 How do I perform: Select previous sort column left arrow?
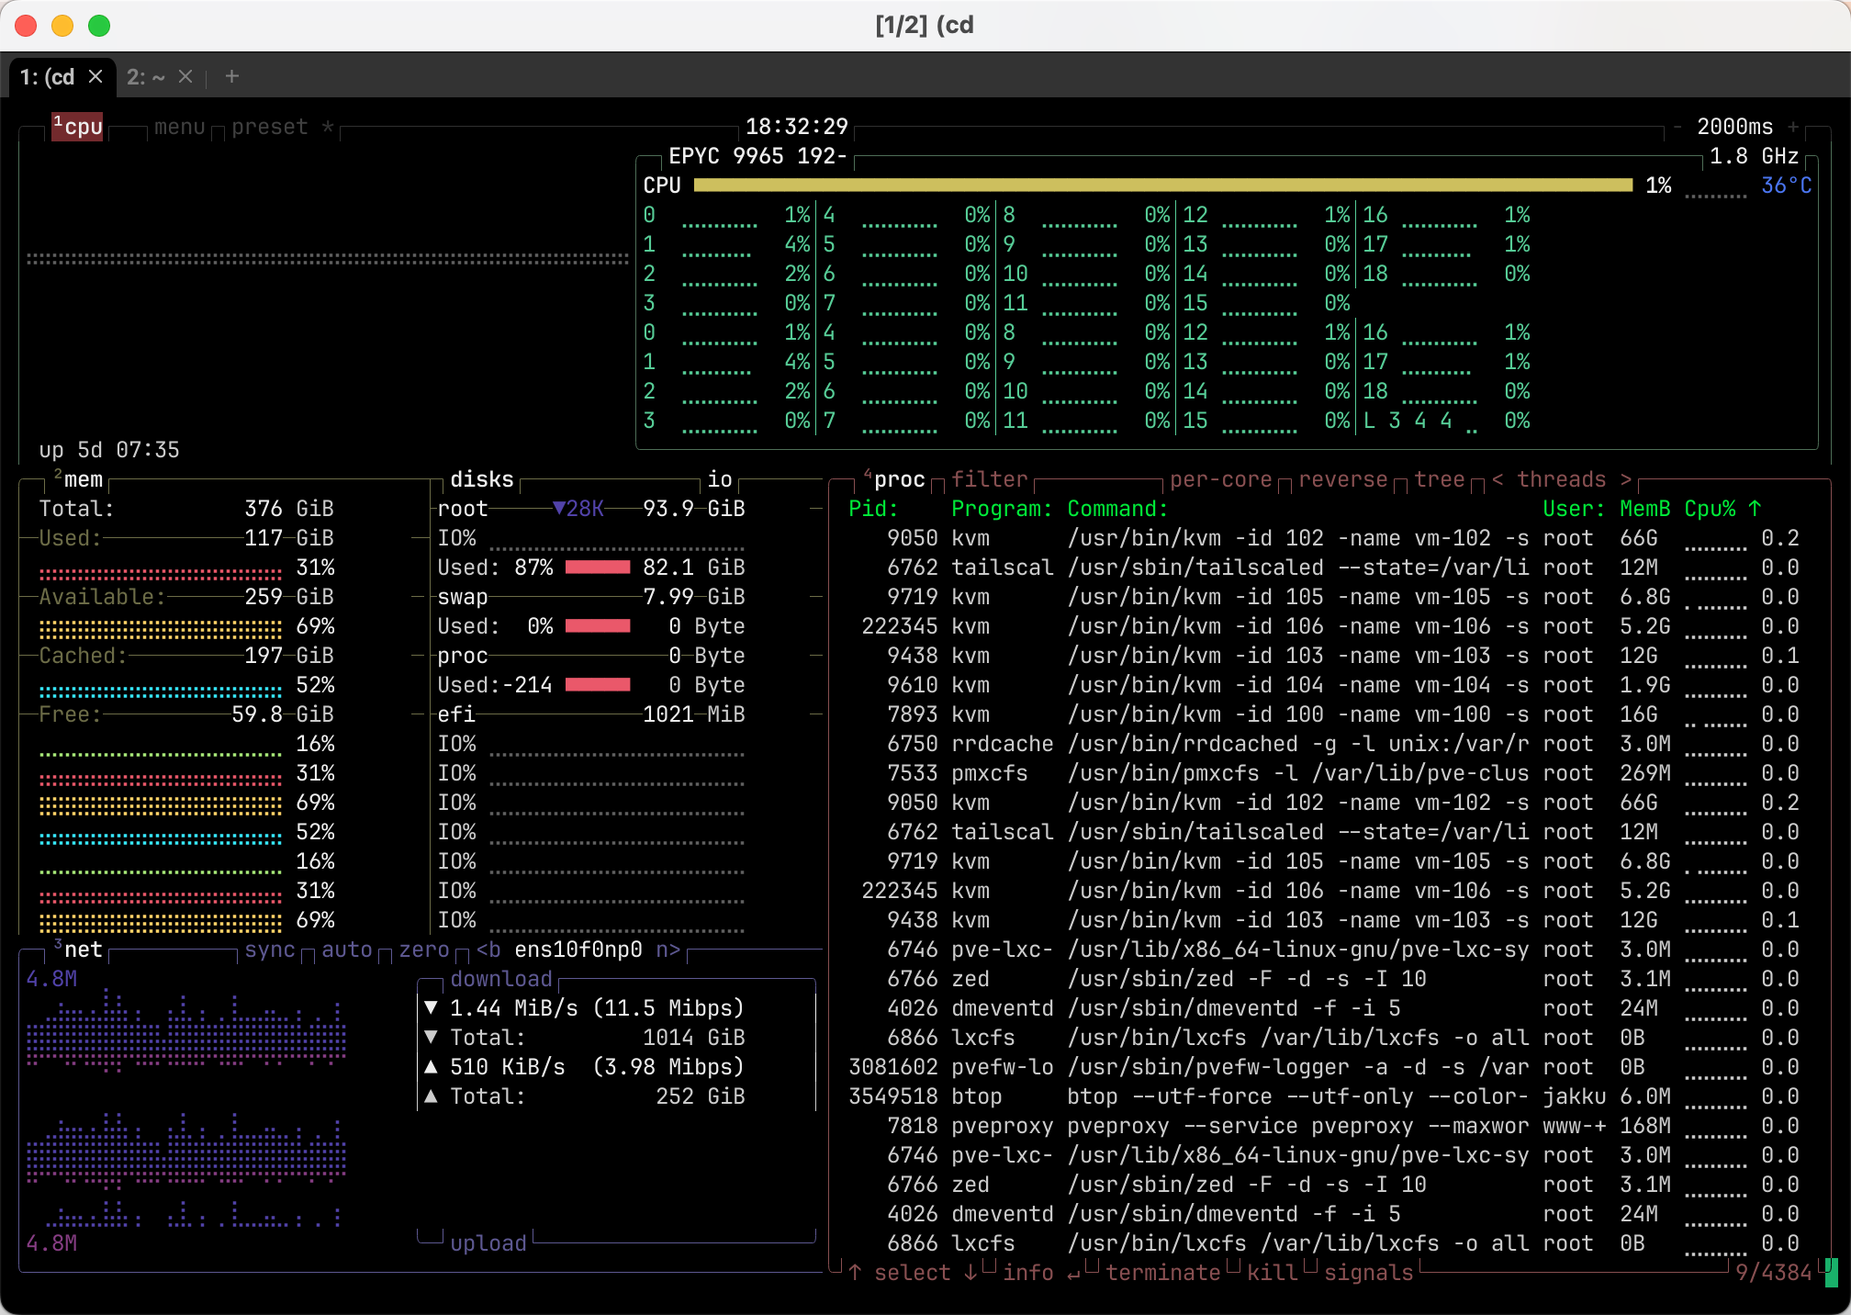point(1498,479)
